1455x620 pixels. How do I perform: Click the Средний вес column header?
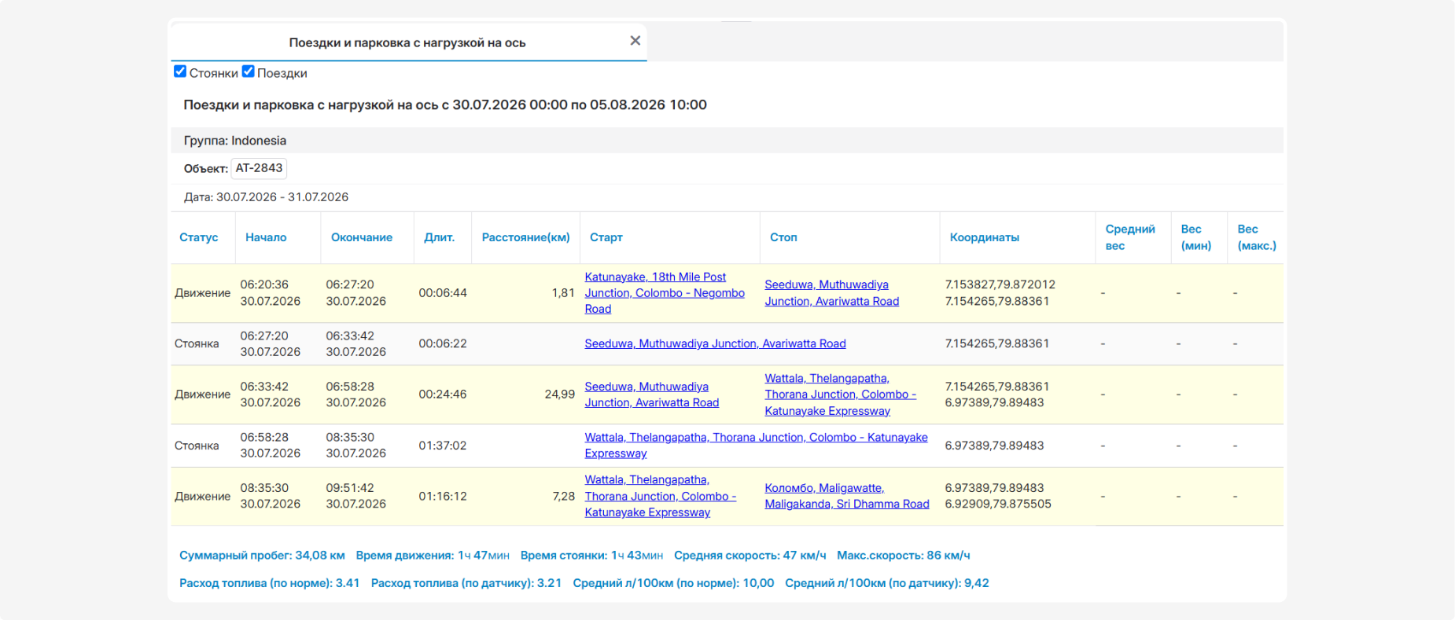1130,237
